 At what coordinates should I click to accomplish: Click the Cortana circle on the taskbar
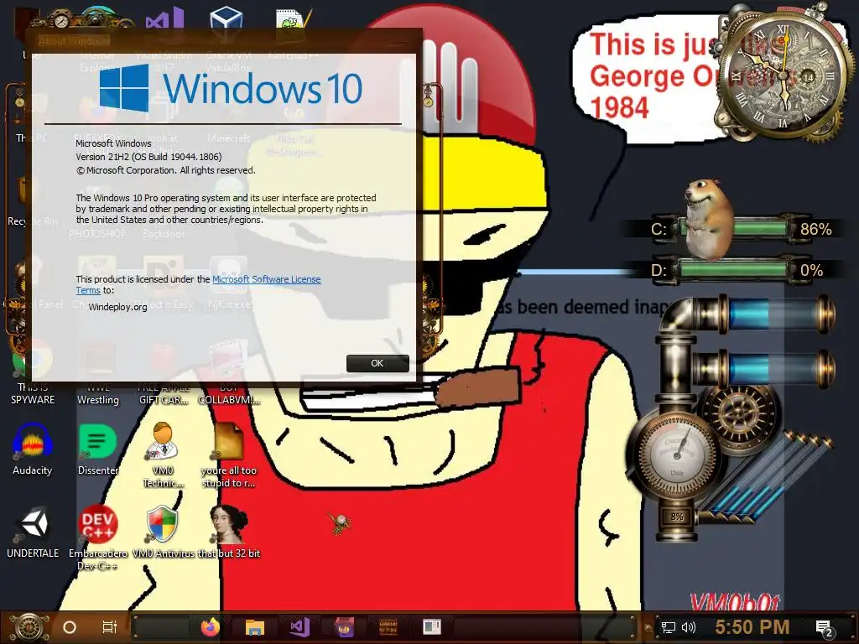(x=70, y=627)
